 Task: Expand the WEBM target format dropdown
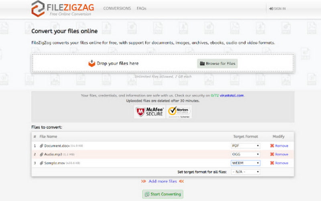tap(246, 163)
